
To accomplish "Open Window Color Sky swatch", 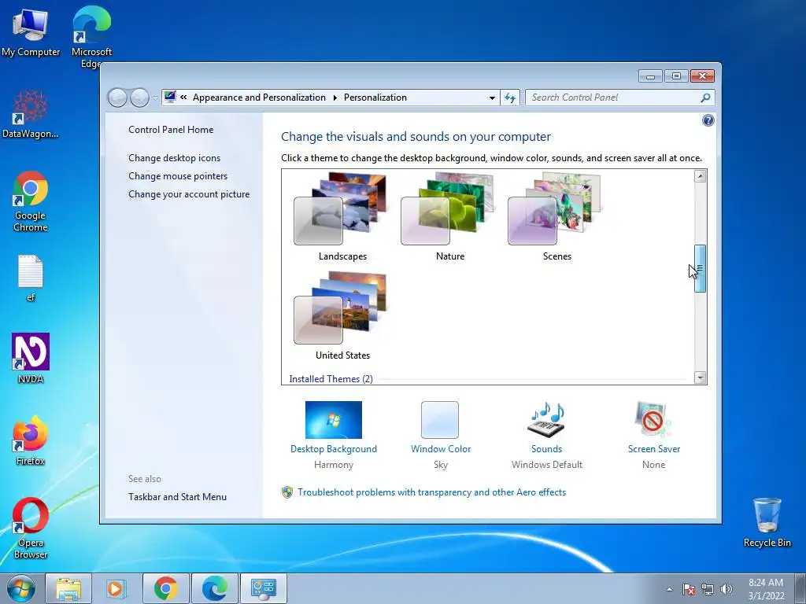I will click(x=440, y=420).
